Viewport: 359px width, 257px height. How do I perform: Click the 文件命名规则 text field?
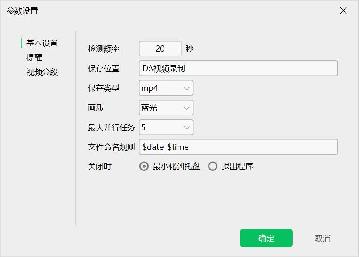click(238, 147)
